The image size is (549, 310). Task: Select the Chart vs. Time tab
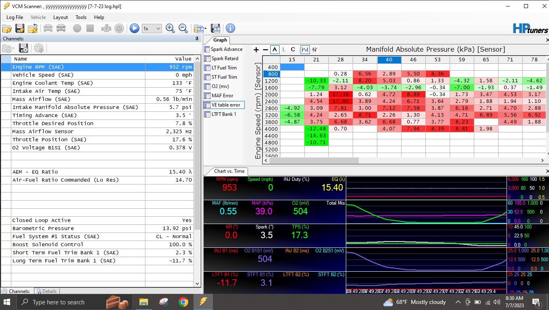(x=229, y=171)
